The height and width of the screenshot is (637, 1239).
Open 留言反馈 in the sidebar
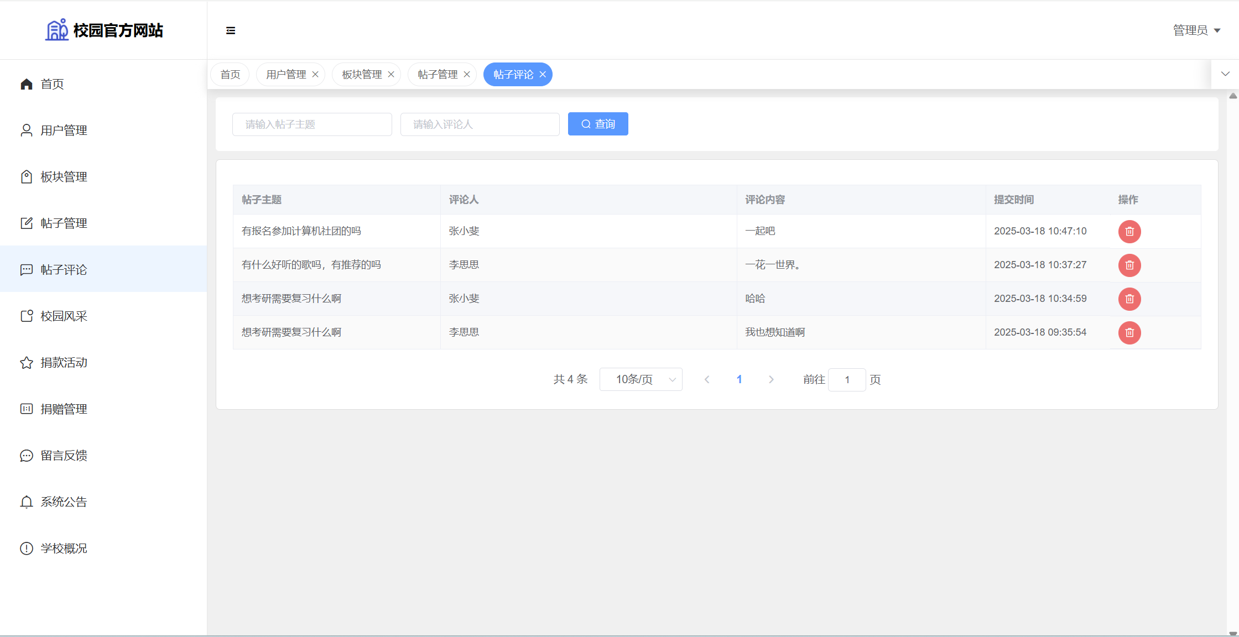point(64,456)
